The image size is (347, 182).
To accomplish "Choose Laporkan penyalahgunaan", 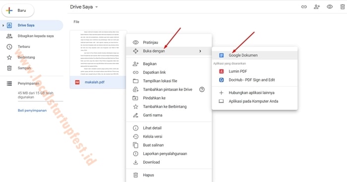I will coord(169,154).
